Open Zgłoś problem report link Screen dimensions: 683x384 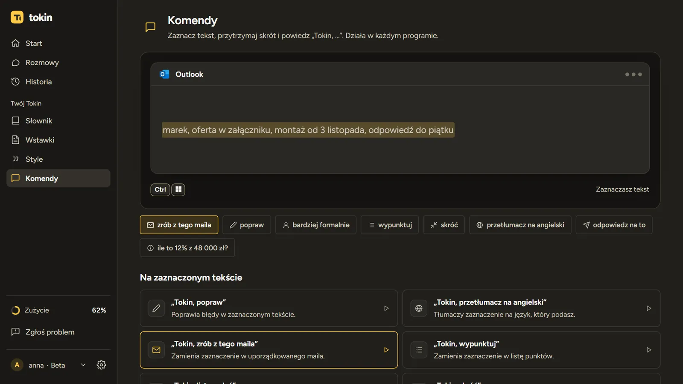58,332
